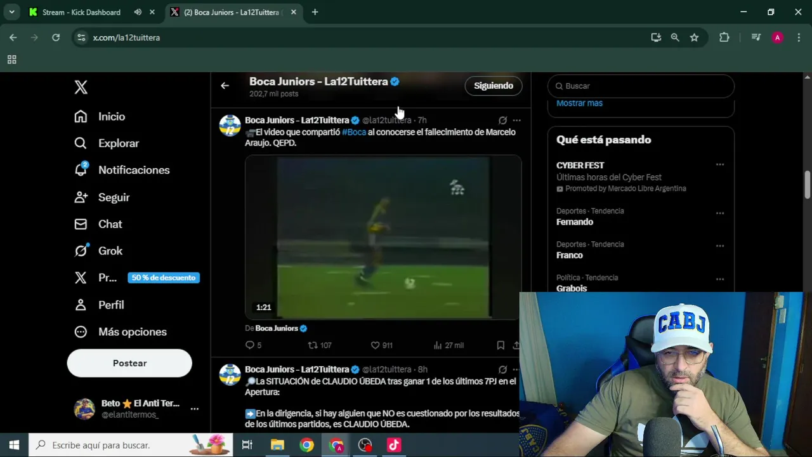Open options for Grabois trend

pos(719,279)
